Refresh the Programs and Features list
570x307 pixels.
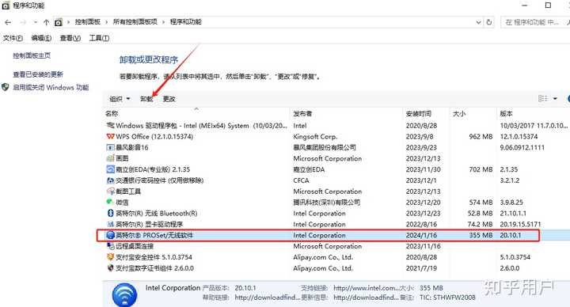pyautogui.click(x=489, y=22)
